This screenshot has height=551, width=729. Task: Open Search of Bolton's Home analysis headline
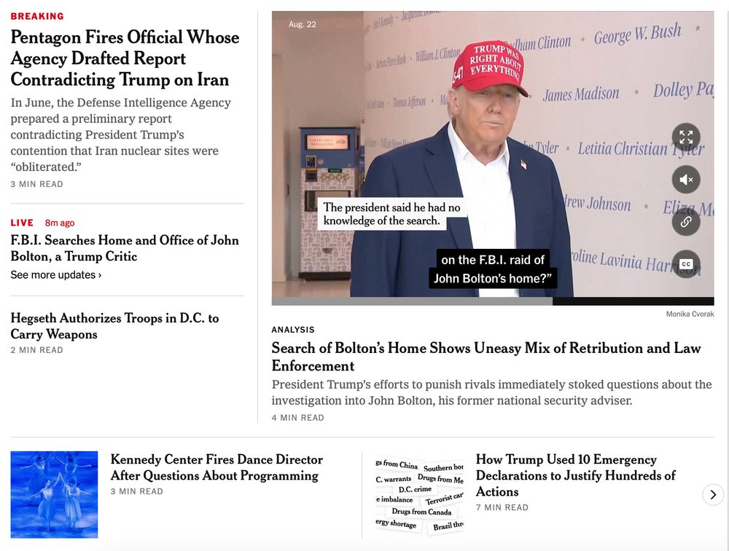486,357
